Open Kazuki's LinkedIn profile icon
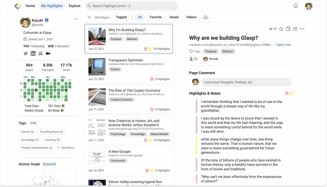This screenshot has height=187, width=327. (x=33, y=54)
